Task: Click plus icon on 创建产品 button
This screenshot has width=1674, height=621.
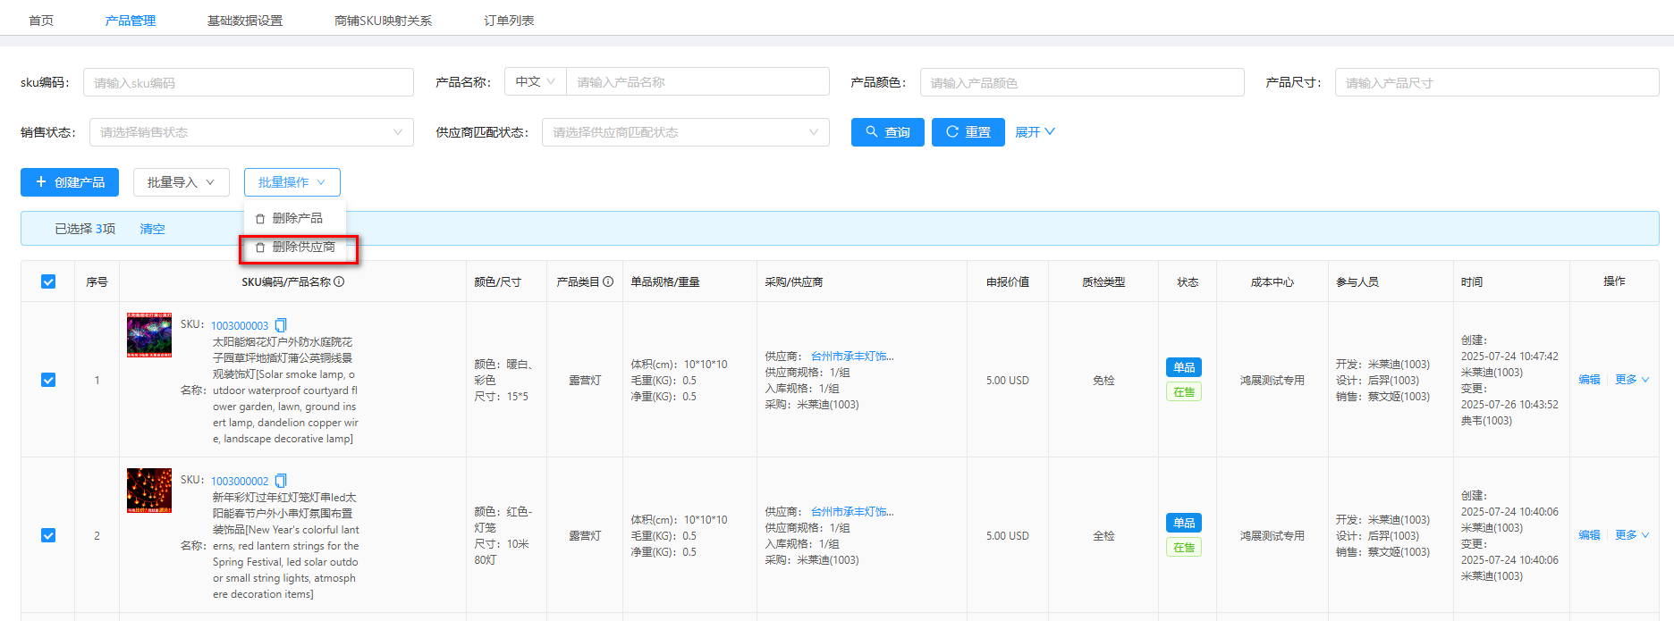Action: 40,181
